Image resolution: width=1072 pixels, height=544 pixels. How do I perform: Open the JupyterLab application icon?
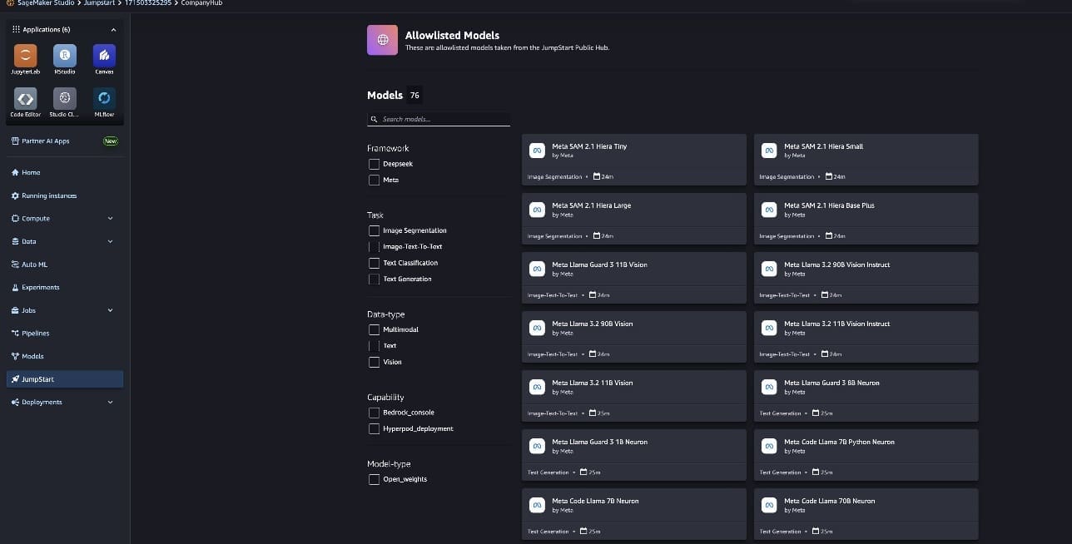tap(25, 57)
